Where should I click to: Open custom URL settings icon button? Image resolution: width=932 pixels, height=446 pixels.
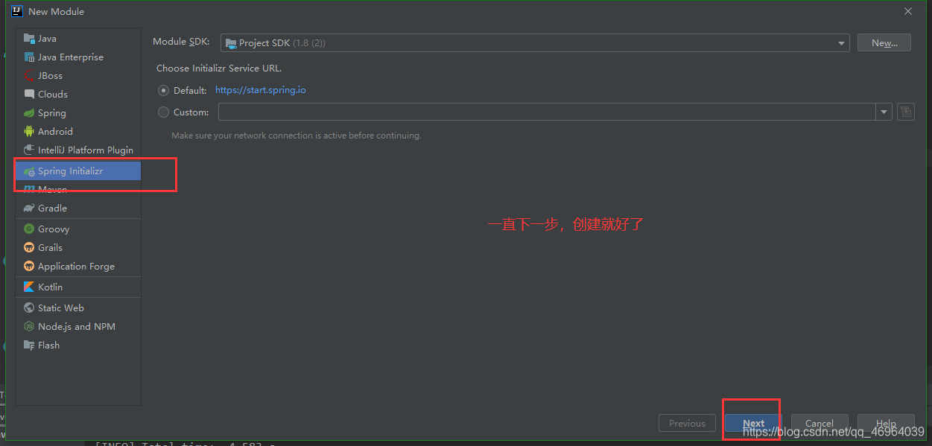905,112
